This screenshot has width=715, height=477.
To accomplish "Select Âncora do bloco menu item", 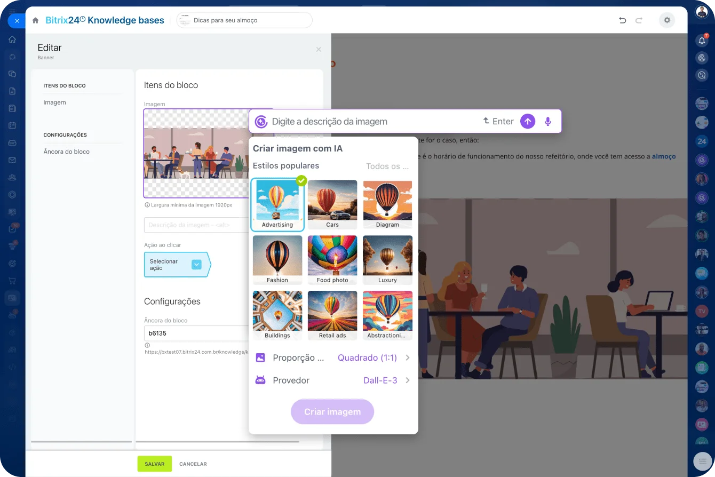I will tap(67, 152).
